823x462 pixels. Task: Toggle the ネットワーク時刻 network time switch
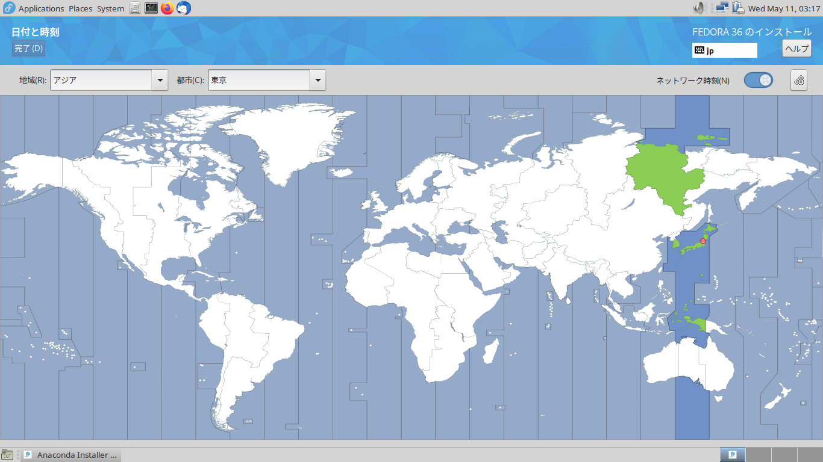[x=758, y=80]
